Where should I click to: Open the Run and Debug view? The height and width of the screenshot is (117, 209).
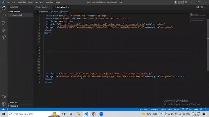coord(4,30)
